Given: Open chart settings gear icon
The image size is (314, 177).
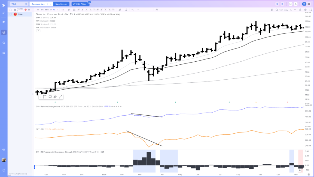Looking at the screenshot, I should coord(305,10).
